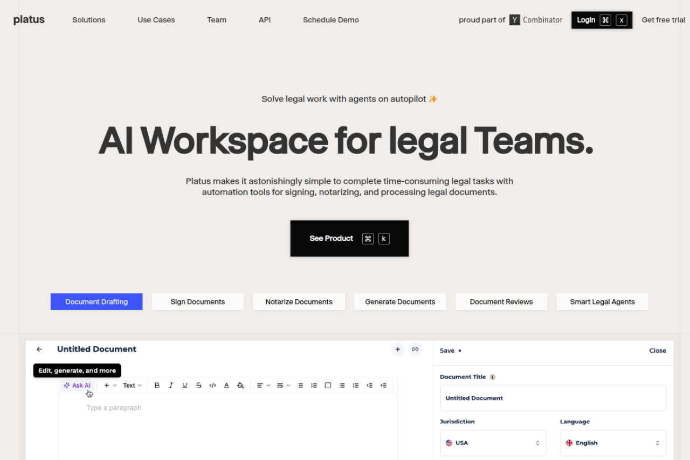
Task: Apply strikethrough formatting
Action: (199, 386)
